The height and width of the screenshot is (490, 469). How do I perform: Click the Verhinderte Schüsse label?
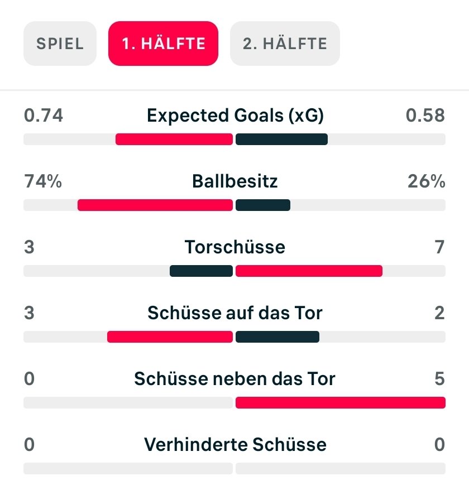235,444
